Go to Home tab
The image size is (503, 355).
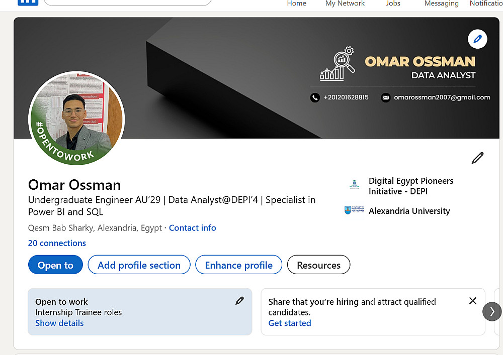[x=296, y=3]
